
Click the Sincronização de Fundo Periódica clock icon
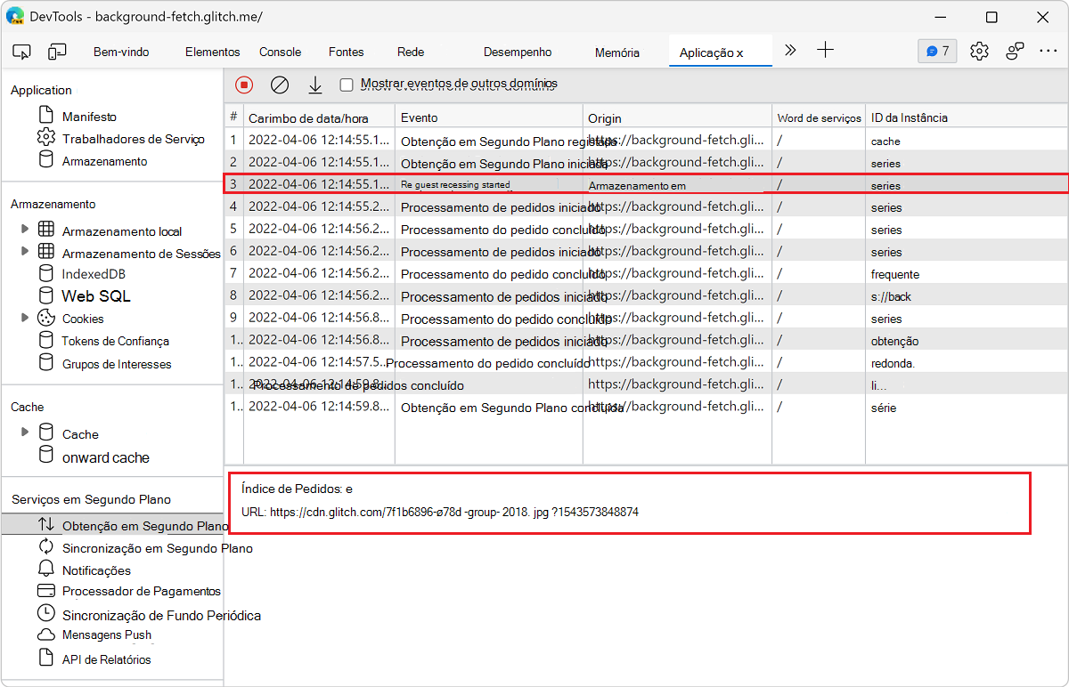[x=46, y=613]
